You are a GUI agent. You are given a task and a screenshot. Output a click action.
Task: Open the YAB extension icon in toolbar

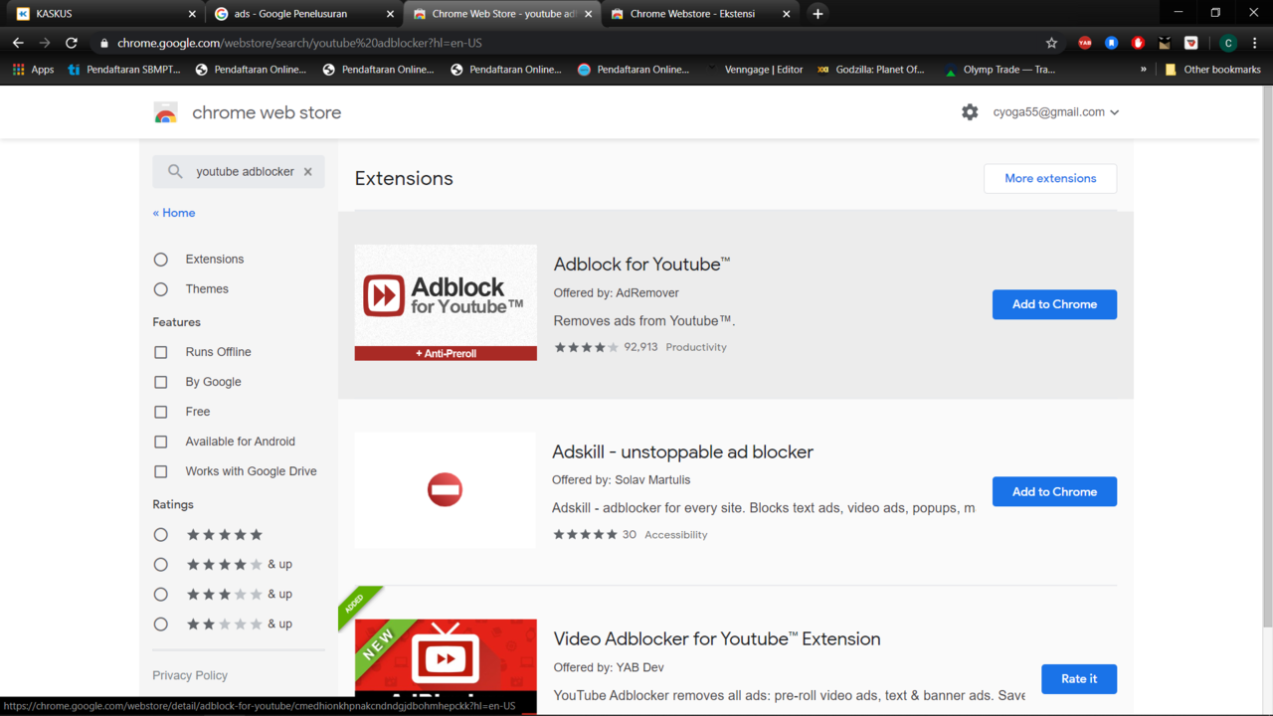(1085, 43)
